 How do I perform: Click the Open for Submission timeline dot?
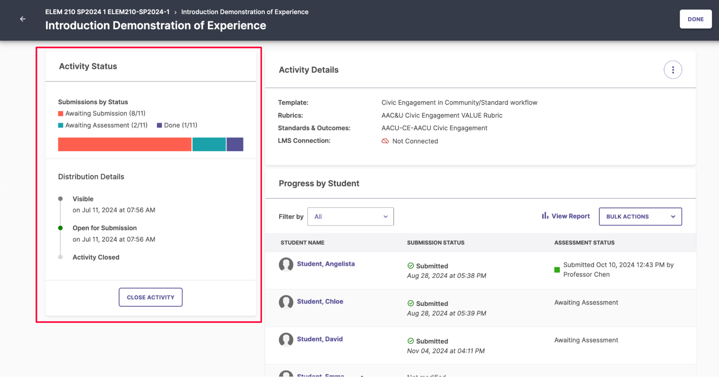(60, 227)
